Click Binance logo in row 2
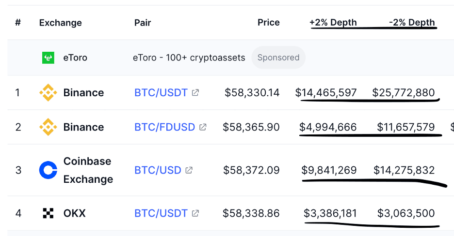The image size is (454, 236). tap(48, 127)
